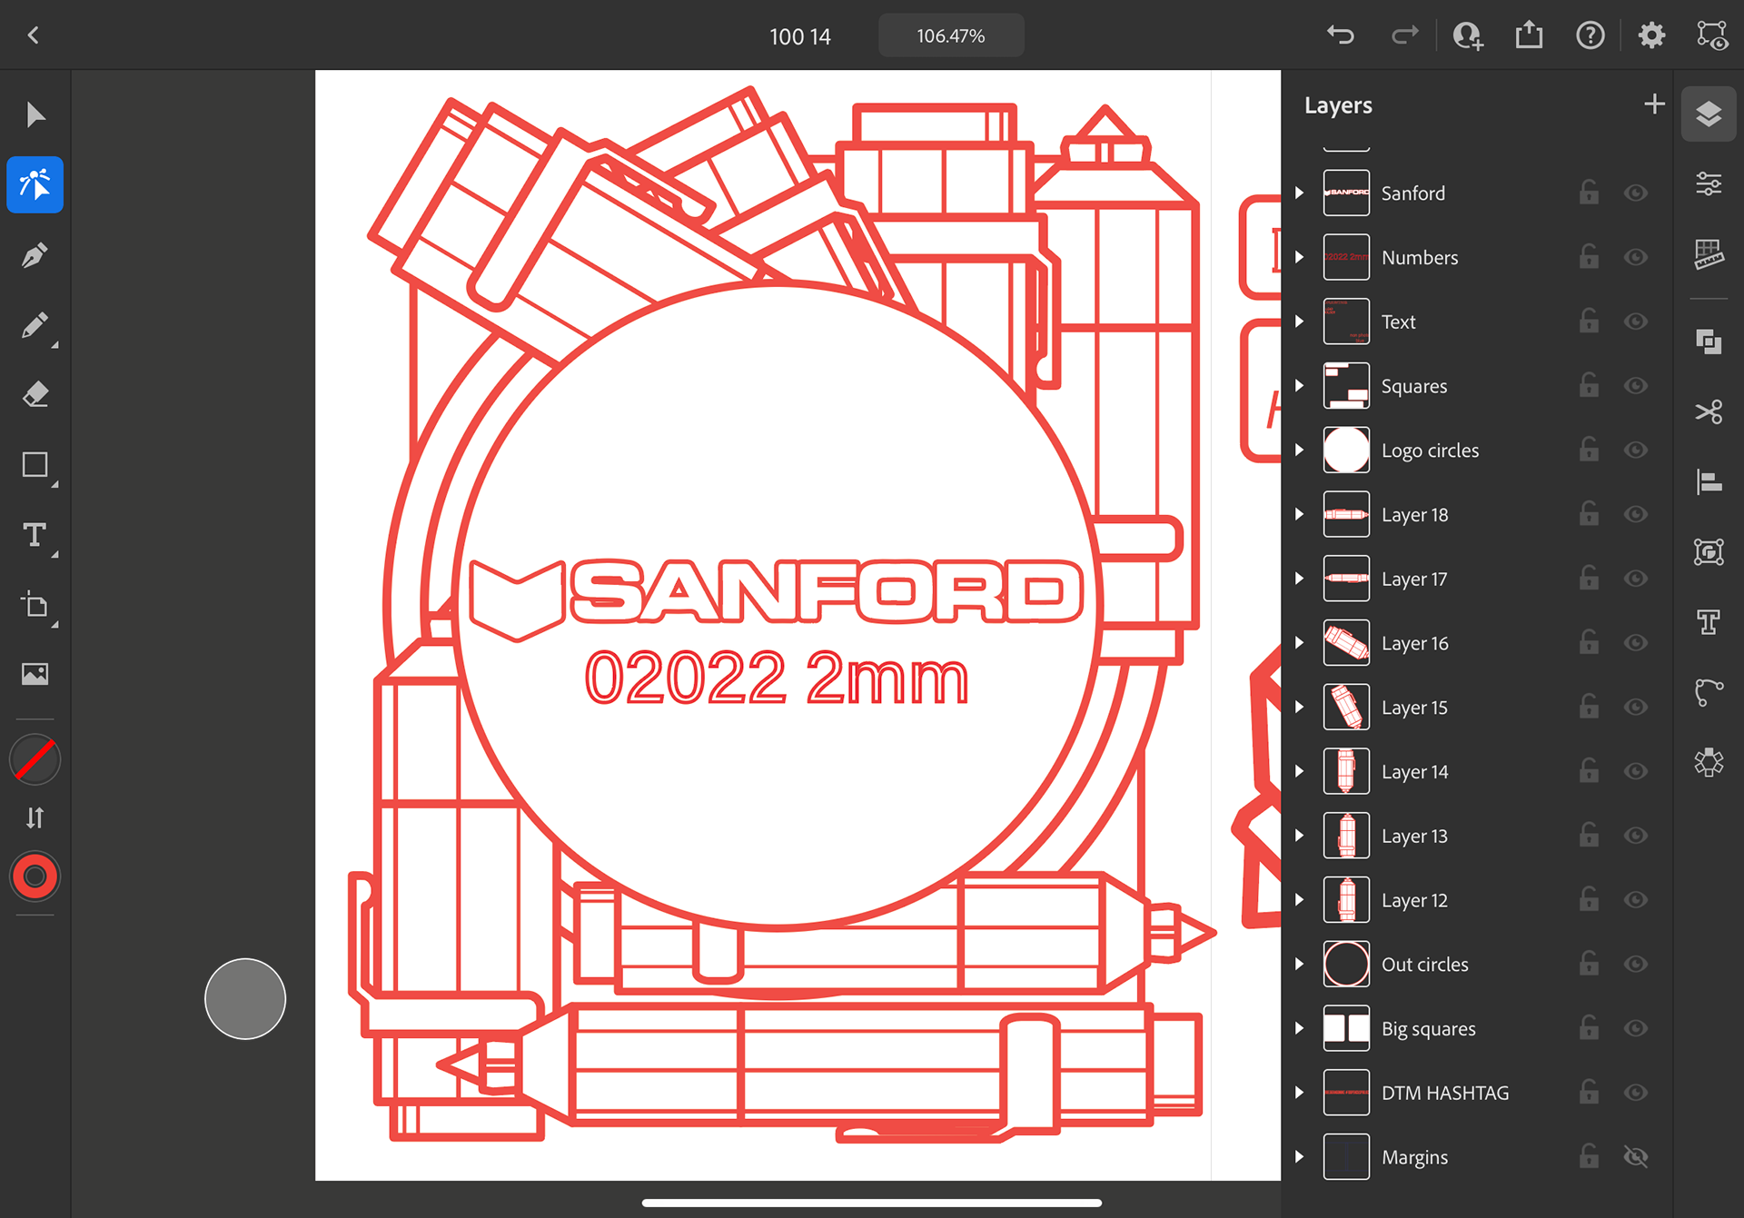Open the Path options panel
Viewport: 1744px width, 1218px height.
pyautogui.click(x=1709, y=692)
